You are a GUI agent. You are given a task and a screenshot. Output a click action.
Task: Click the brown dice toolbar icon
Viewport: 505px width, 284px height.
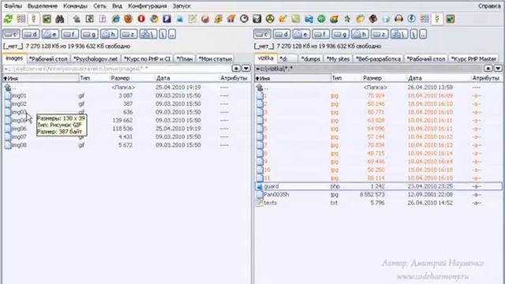[x=373, y=19]
